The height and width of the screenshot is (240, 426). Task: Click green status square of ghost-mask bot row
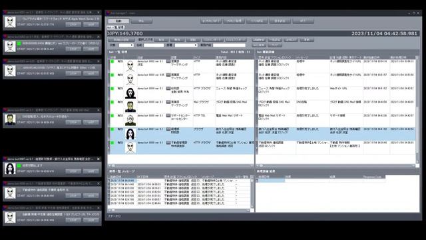click(x=112, y=89)
